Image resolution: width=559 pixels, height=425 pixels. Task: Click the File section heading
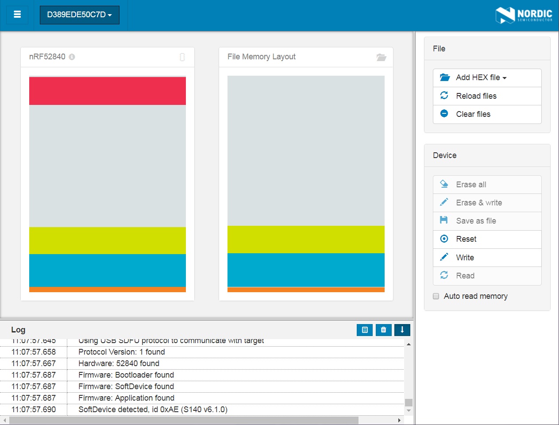pos(439,49)
